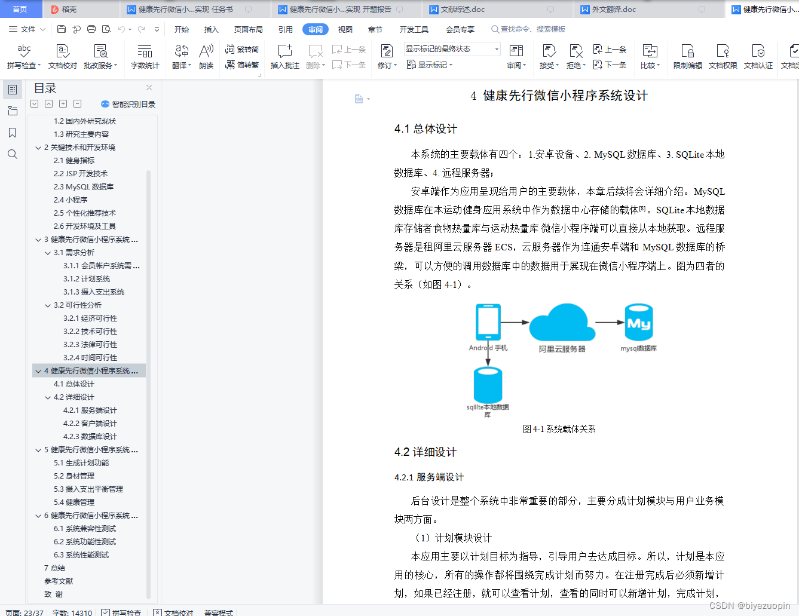799x616 pixels.
Task: Click the save icon in quick toolbar
Action: tap(62, 29)
